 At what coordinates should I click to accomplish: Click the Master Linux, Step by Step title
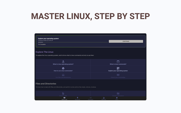[90, 16]
